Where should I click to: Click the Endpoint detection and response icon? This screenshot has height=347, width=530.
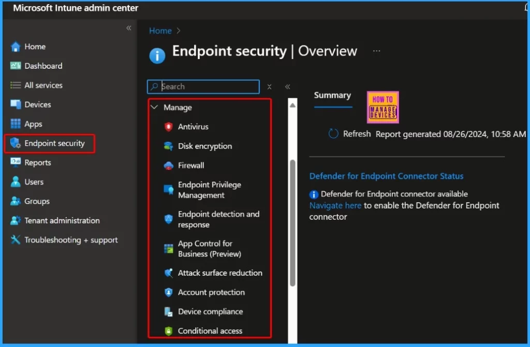pos(168,219)
